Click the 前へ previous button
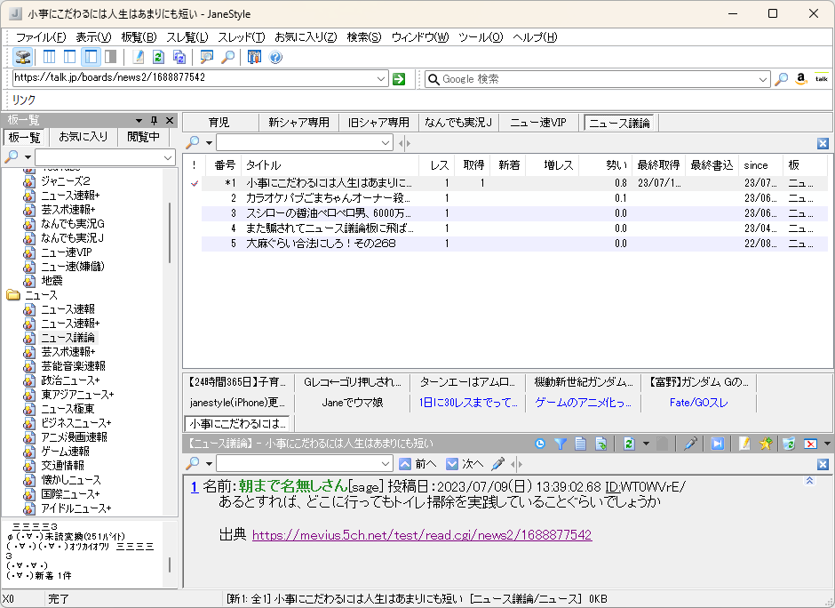 click(418, 464)
